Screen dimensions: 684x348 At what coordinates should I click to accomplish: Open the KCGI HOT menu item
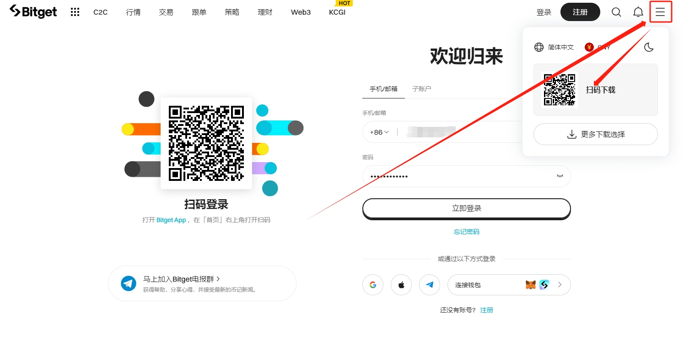tap(337, 12)
